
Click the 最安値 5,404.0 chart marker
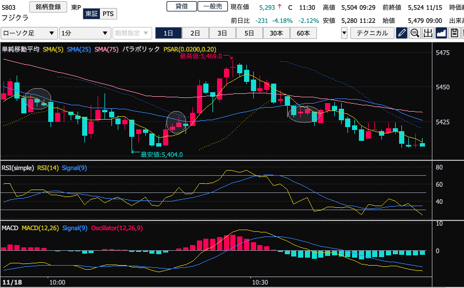pos(161,154)
